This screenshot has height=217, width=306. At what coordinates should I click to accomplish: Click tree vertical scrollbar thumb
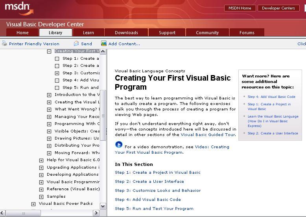click(103, 116)
